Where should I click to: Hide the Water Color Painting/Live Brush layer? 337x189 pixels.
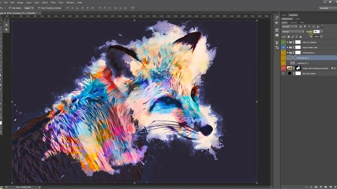pyautogui.click(x=283, y=68)
